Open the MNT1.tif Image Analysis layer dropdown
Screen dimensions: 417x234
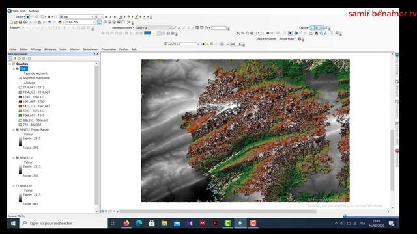pos(198,44)
